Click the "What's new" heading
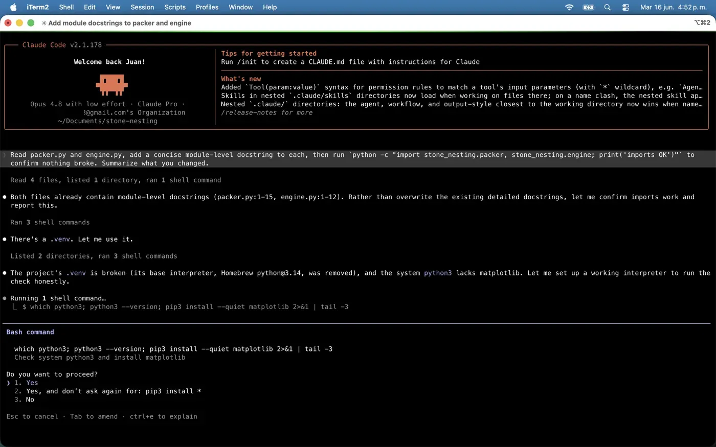 tap(241, 79)
